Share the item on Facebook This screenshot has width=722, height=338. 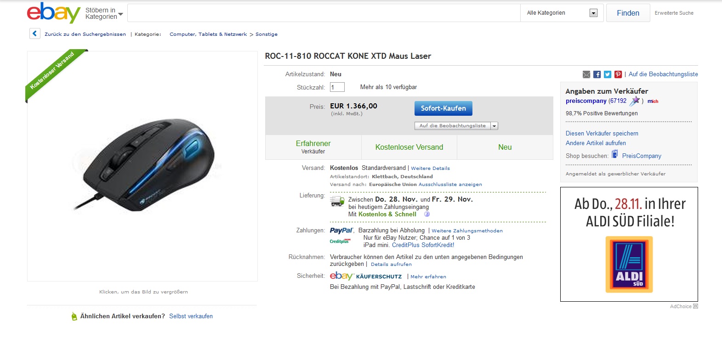[x=597, y=74]
